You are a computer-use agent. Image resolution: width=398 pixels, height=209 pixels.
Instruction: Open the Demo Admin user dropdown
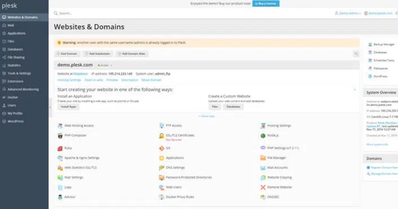[x=348, y=13]
